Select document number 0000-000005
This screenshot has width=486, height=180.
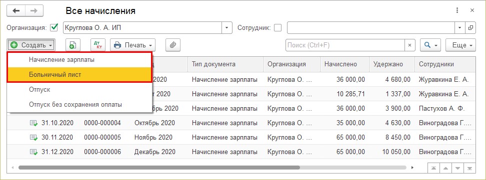tap(102, 137)
